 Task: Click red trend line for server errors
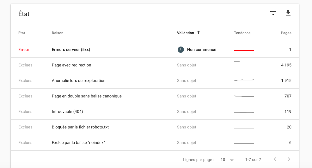pos(244,51)
